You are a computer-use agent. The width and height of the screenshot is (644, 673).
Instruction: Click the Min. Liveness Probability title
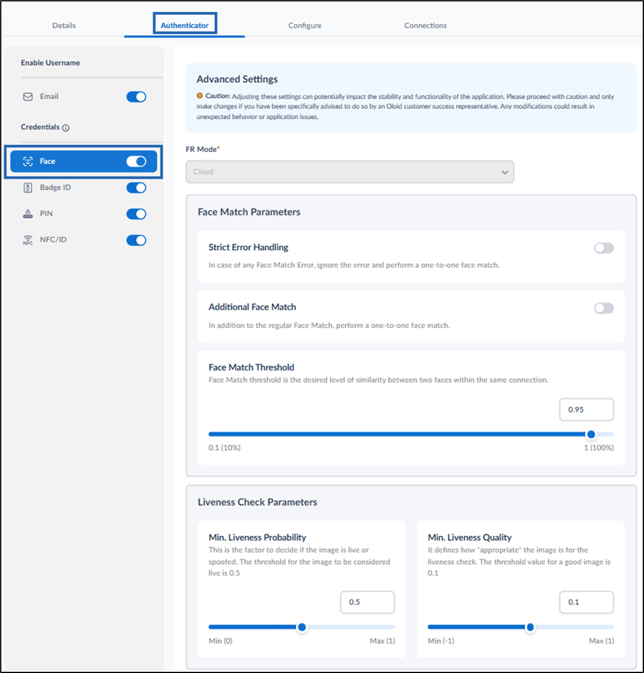tap(258, 537)
